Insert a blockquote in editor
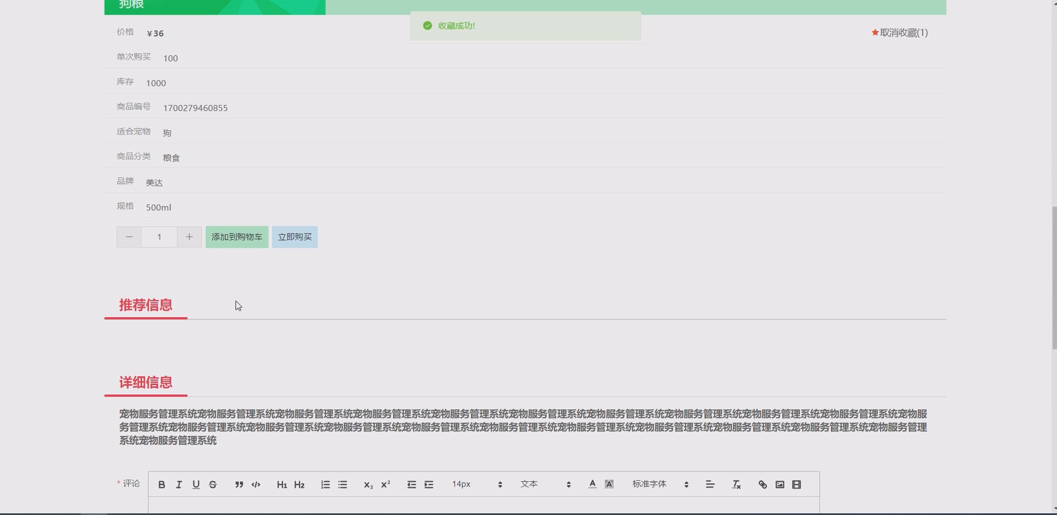The height and width of the screenshot is (515, 1057). tap(239, 485)
